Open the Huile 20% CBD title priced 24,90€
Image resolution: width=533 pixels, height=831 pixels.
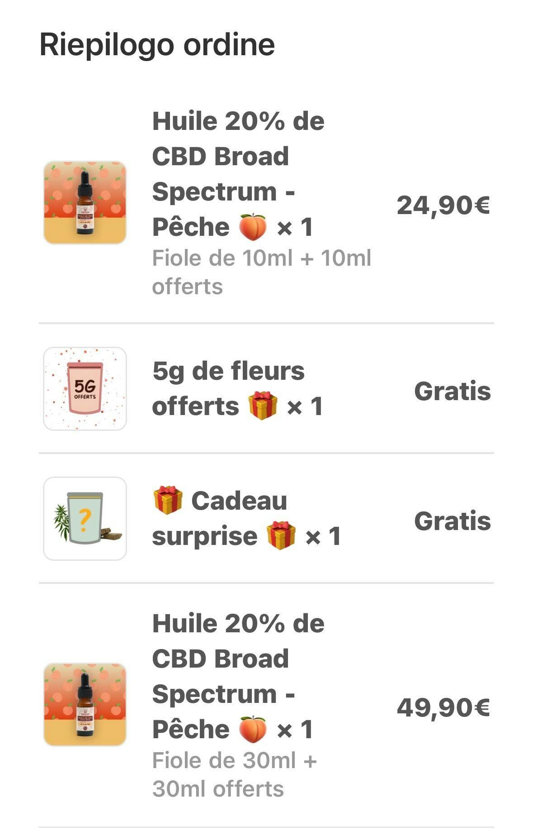238,174
